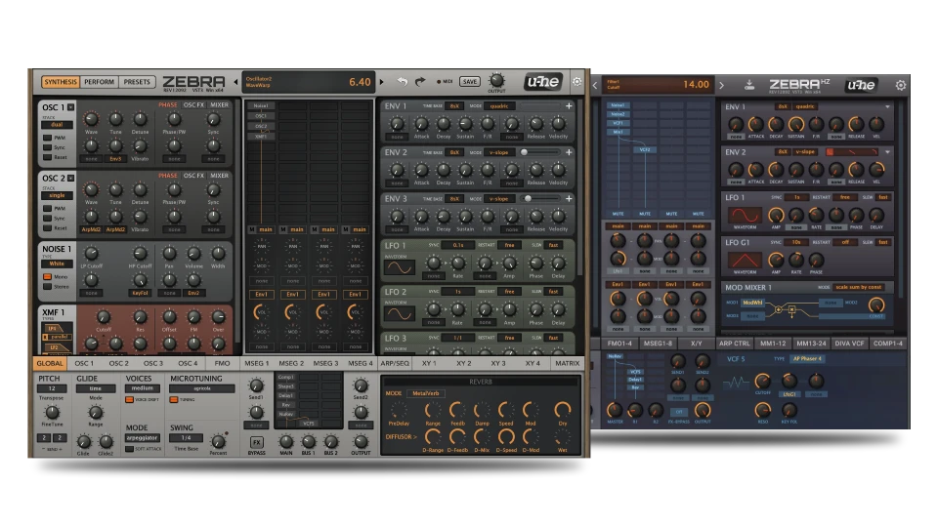The height and width of the screenshot is (527, 938).
Task: Click the undo arrow in Zebra toolbar
Action: point(403,82)
